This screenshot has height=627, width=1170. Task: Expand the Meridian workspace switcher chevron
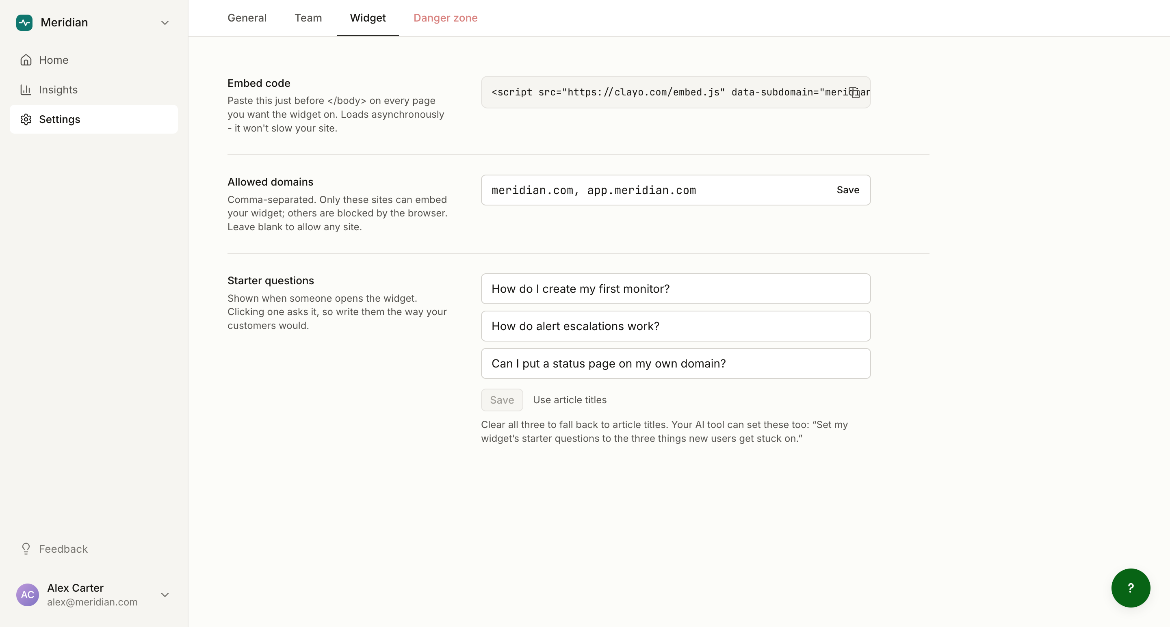coord(165,23)
